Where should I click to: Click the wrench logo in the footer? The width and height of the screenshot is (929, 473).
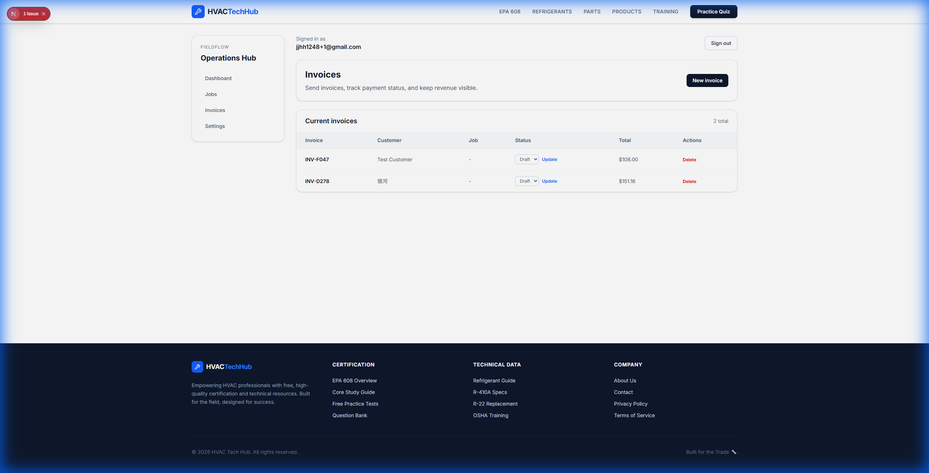pos(197,366)
